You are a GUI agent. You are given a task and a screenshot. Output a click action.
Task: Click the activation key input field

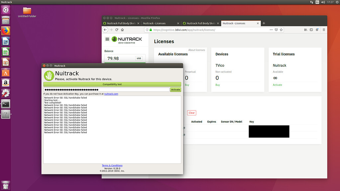pyautogui.click(x=107, y=90)
